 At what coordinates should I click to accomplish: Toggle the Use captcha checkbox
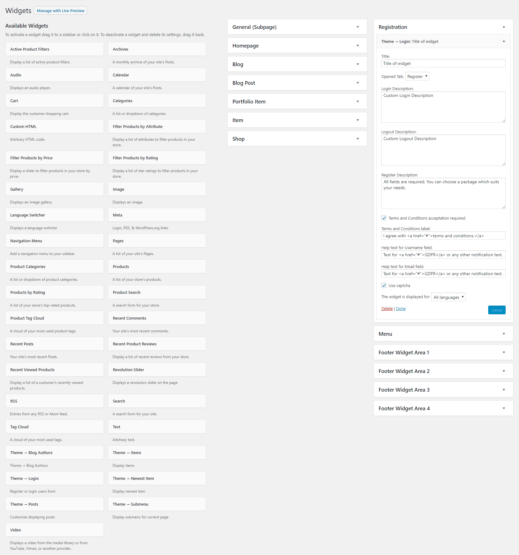(x=384, y=285)
